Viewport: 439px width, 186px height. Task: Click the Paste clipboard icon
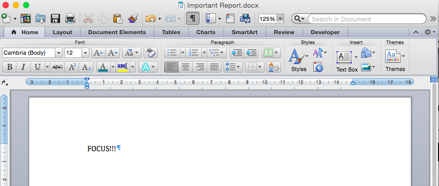point(118,18)
